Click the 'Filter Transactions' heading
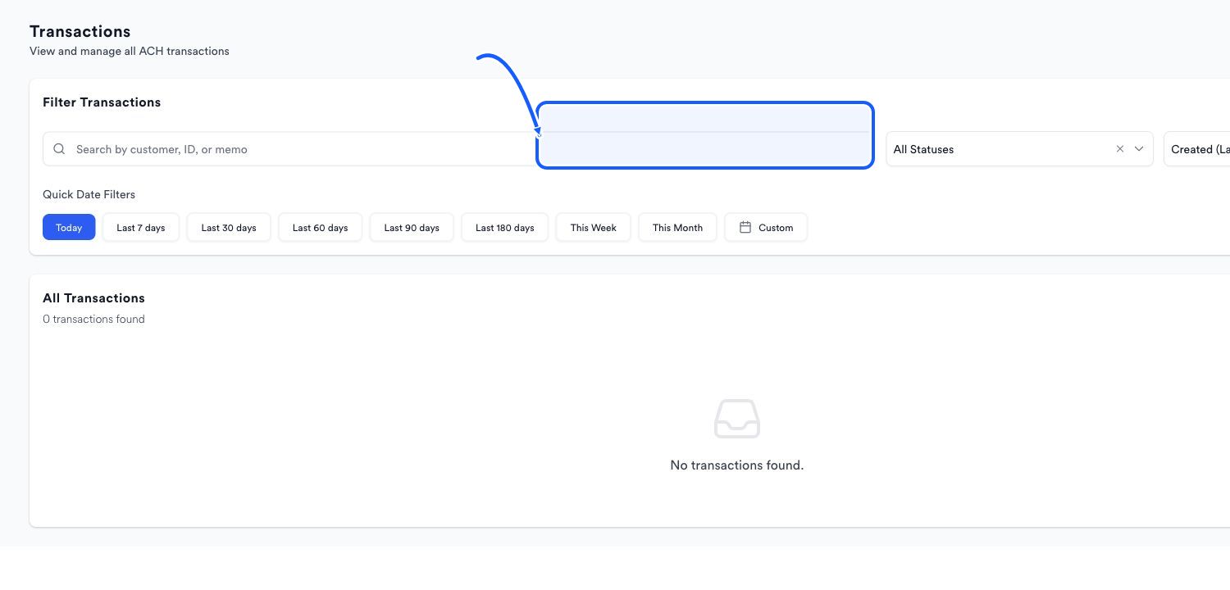The height and width of the screenshot is (590, 1230). (x=102, y=102)
